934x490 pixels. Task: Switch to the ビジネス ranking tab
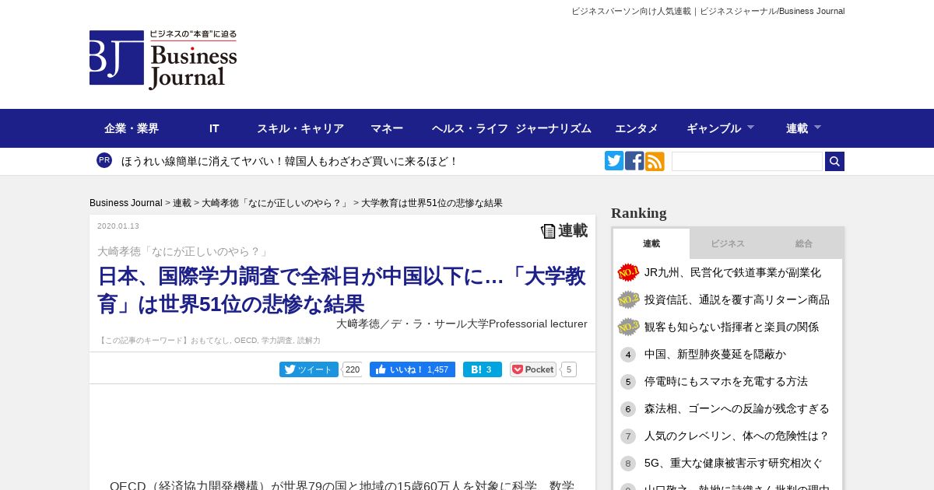(x=728, y=243)
